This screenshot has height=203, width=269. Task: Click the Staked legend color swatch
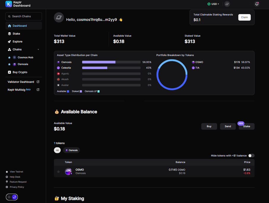point(81,91)
